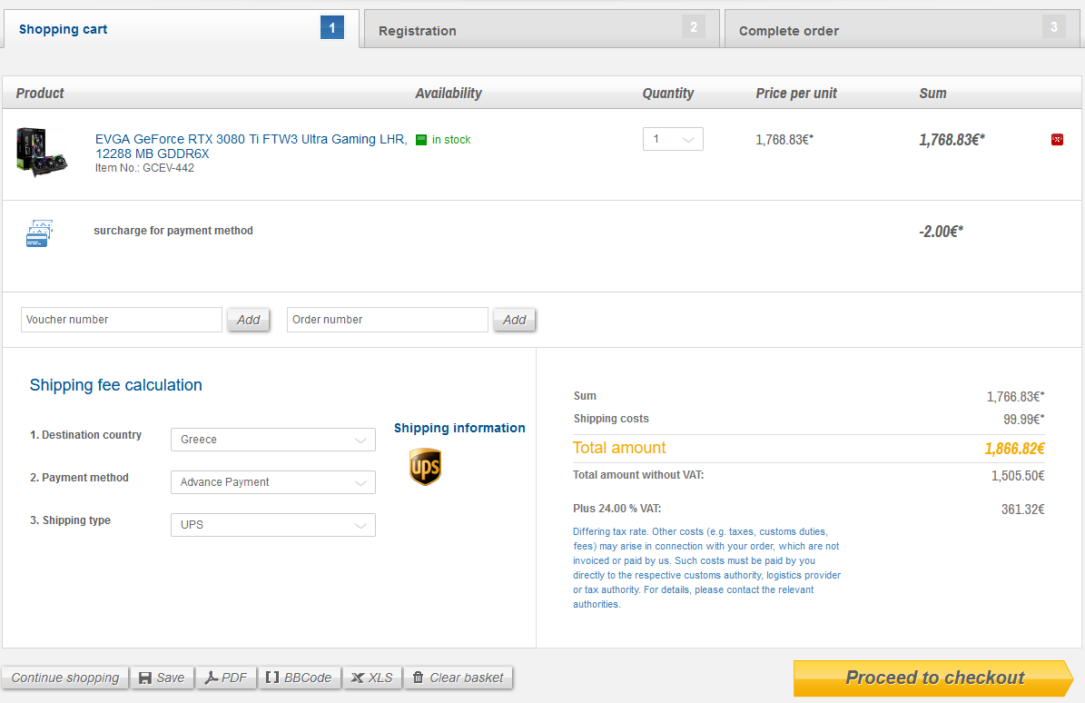
Task: Click the Voucher number input field
Action: (121, 320)
